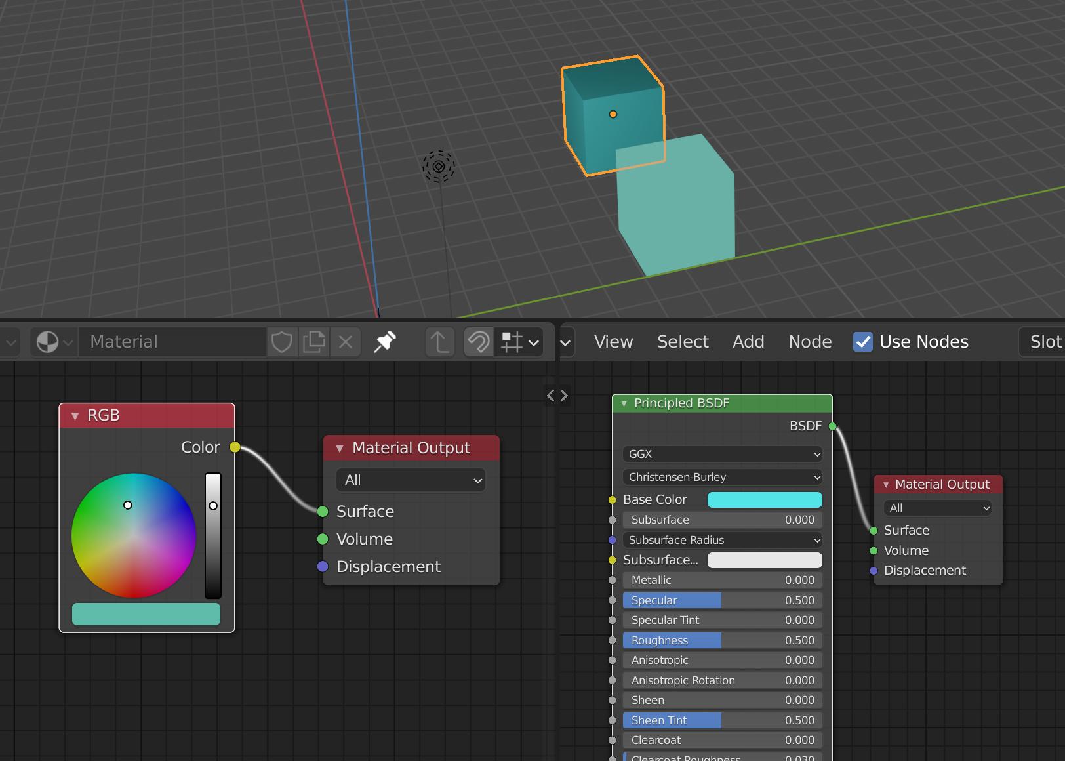The width and height of the screenshot is (1065, 761).
Task: Enable node snapping with the magnet icon
Action: click(478, 342)
